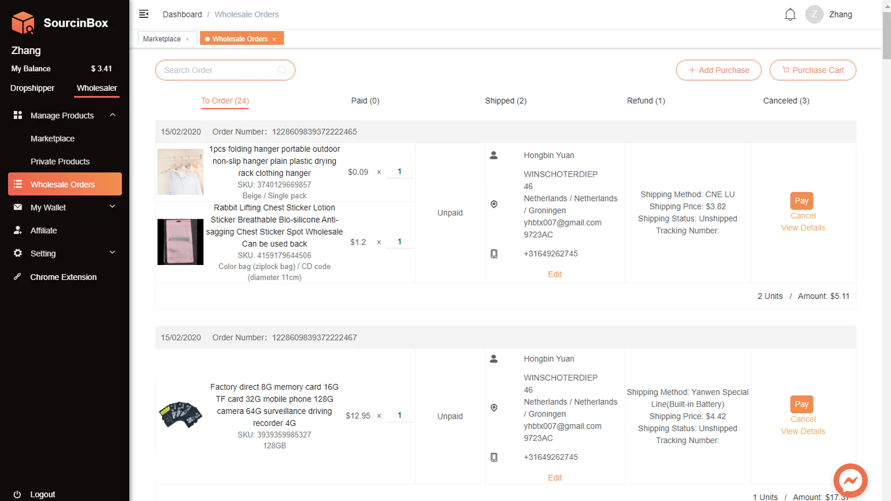Pay for the first order
Viewport: 891px width, 501px height.
pos(801,201)
